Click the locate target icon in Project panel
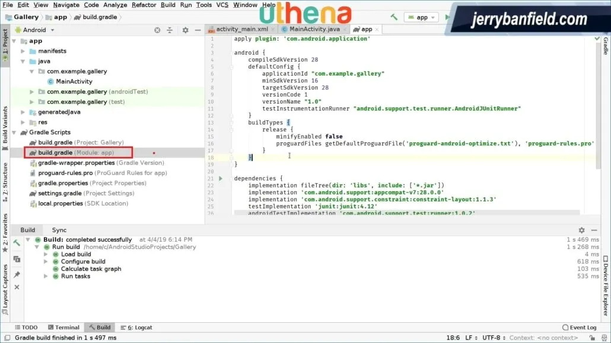The image size is (611, 343). (157, 30)
